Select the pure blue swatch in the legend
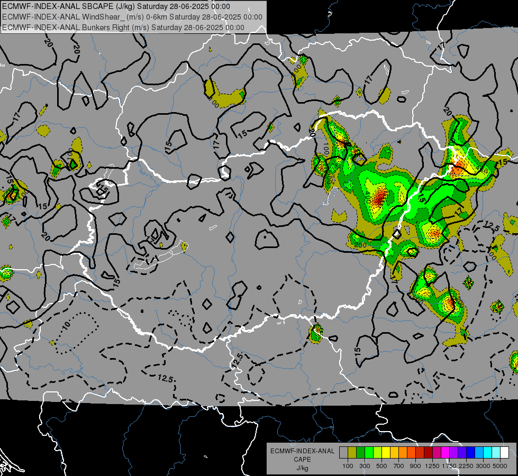518x476 pixels. coord(471,453)
